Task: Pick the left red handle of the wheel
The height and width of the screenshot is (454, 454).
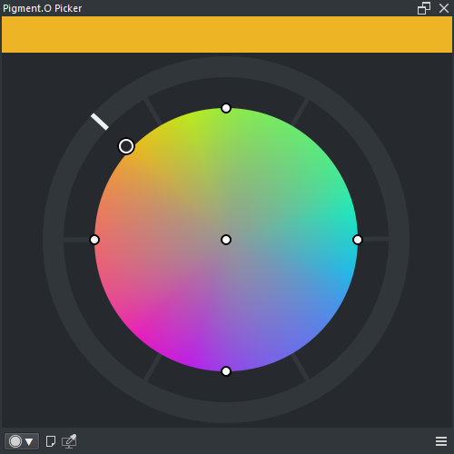Action: [94, 240]
